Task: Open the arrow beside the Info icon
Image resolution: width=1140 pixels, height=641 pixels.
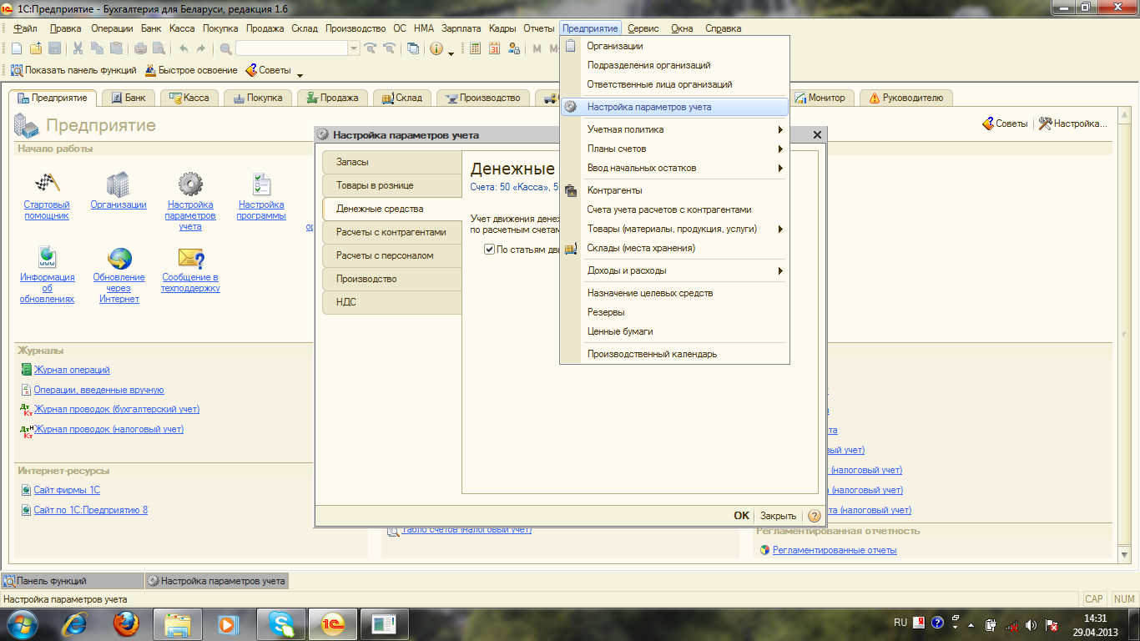Action: click(x=451, y=53)
